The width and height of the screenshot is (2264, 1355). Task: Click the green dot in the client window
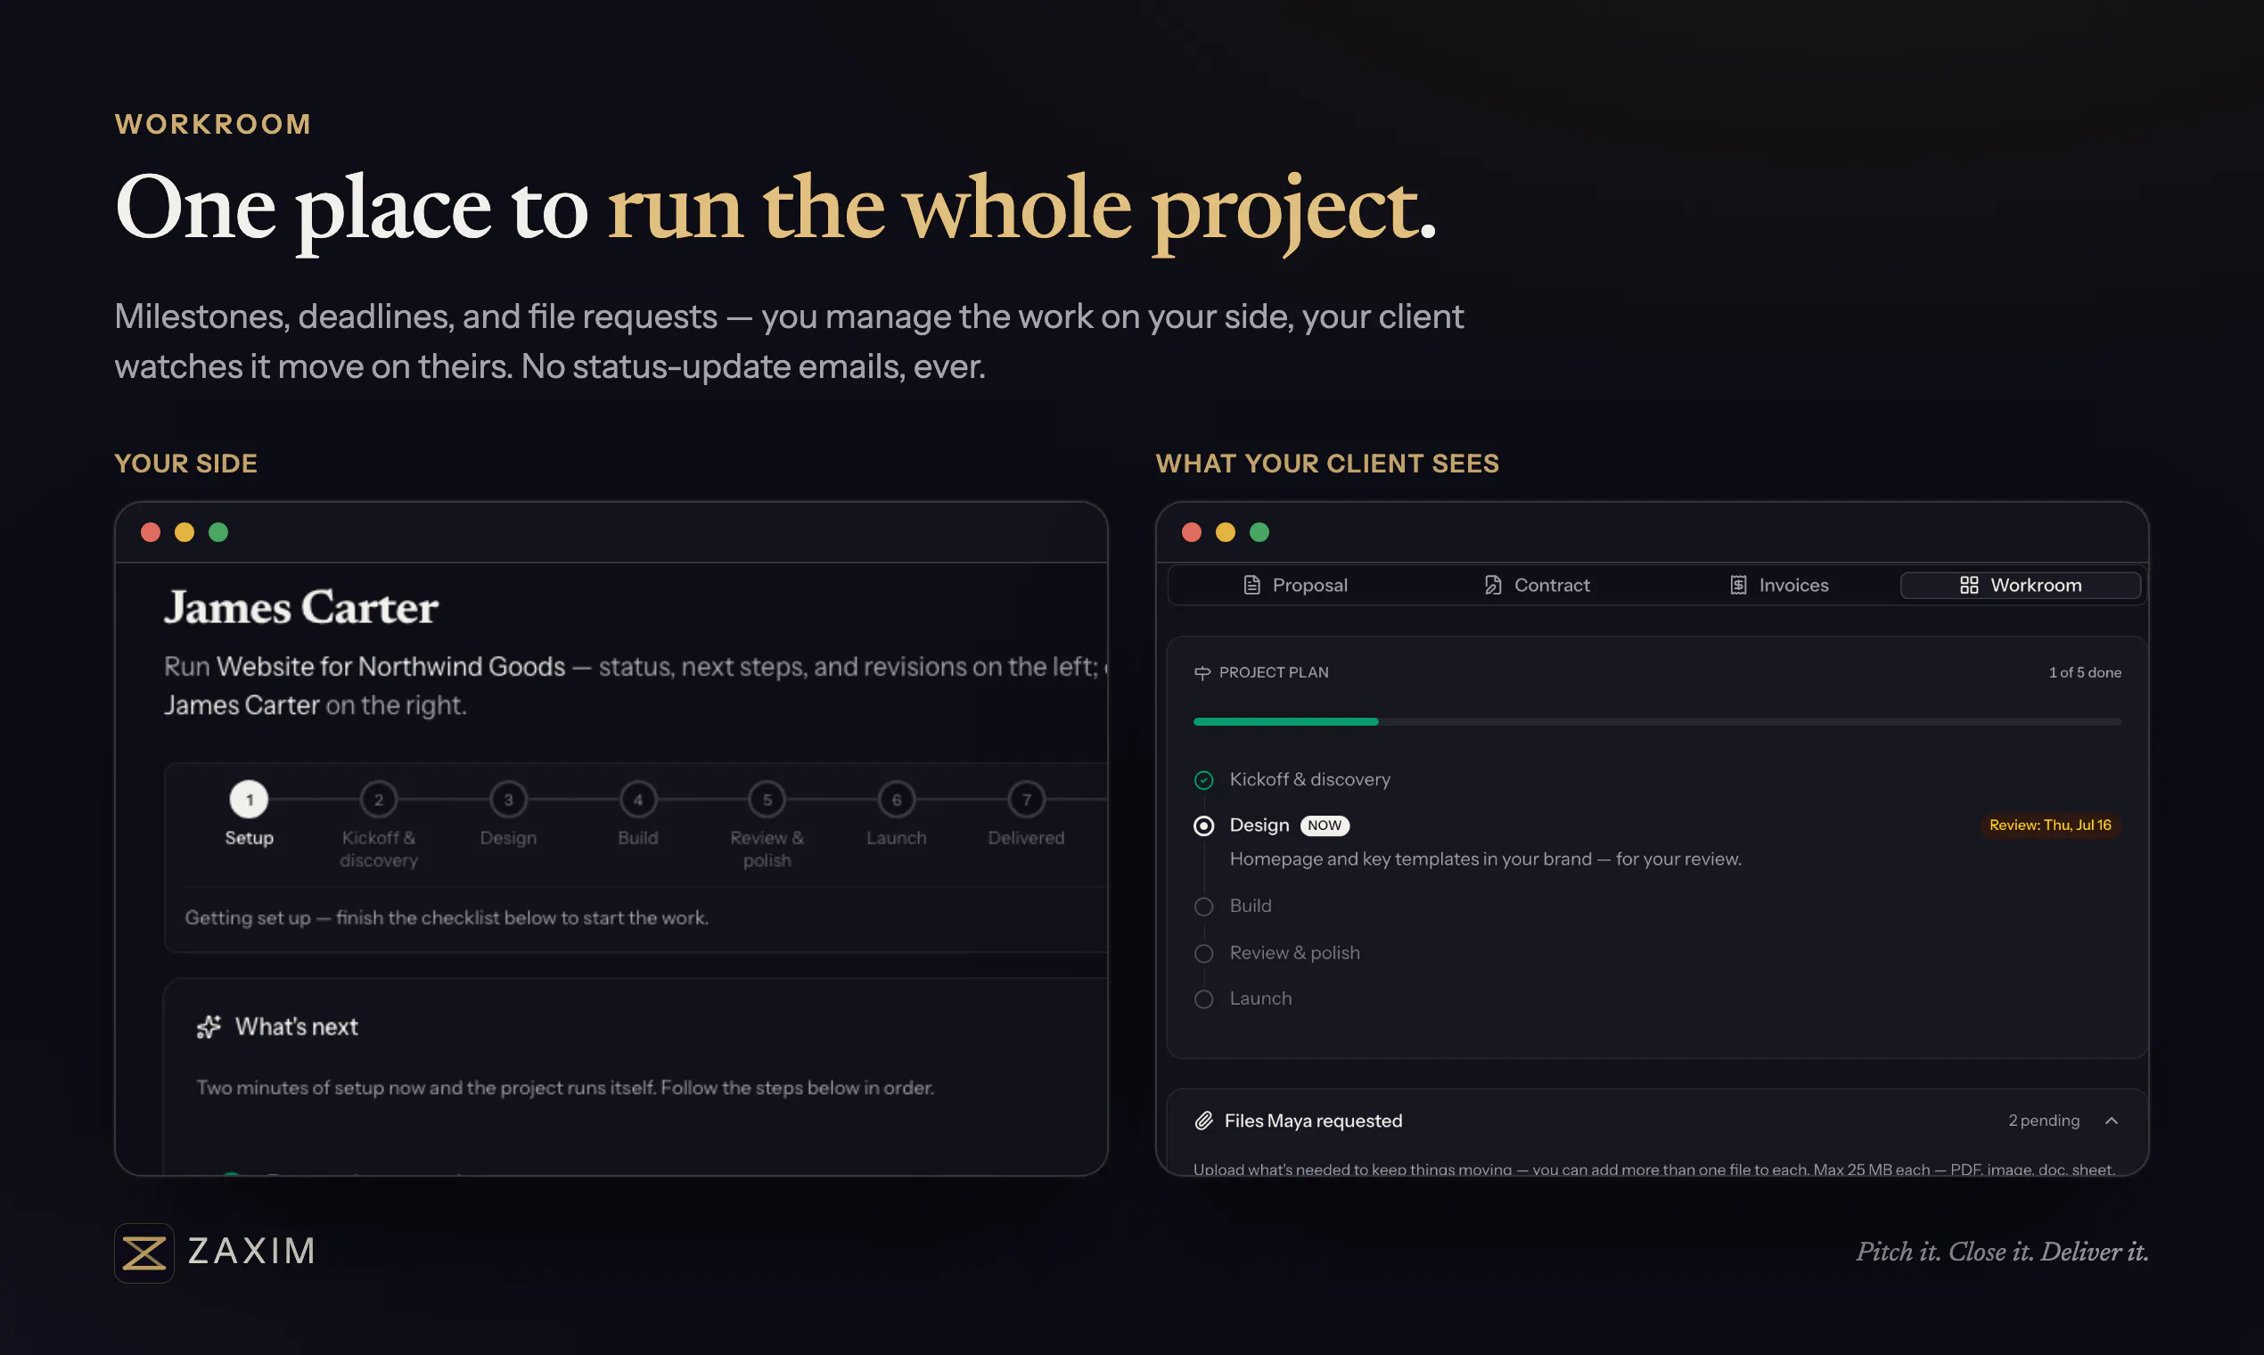[1259, 532]
